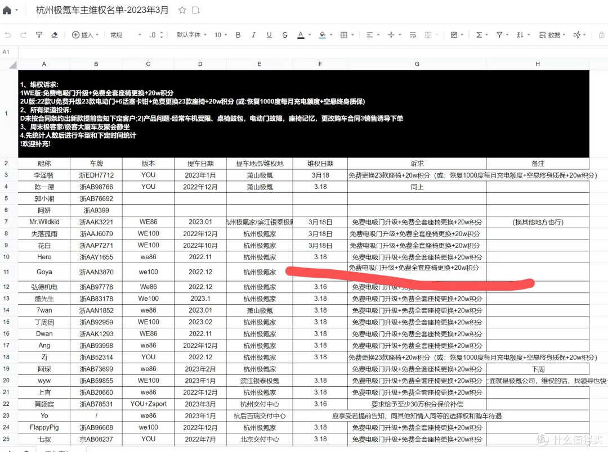Image resolution: width=608 pixels, height=452 pixels.
Task: Open the 数据 data menu
Action: pyautogui.click(x=552, y=35)
